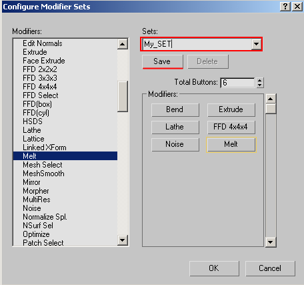Click the Sets name text field
This screenshot has height=285, width=304.
pos(197,44)
